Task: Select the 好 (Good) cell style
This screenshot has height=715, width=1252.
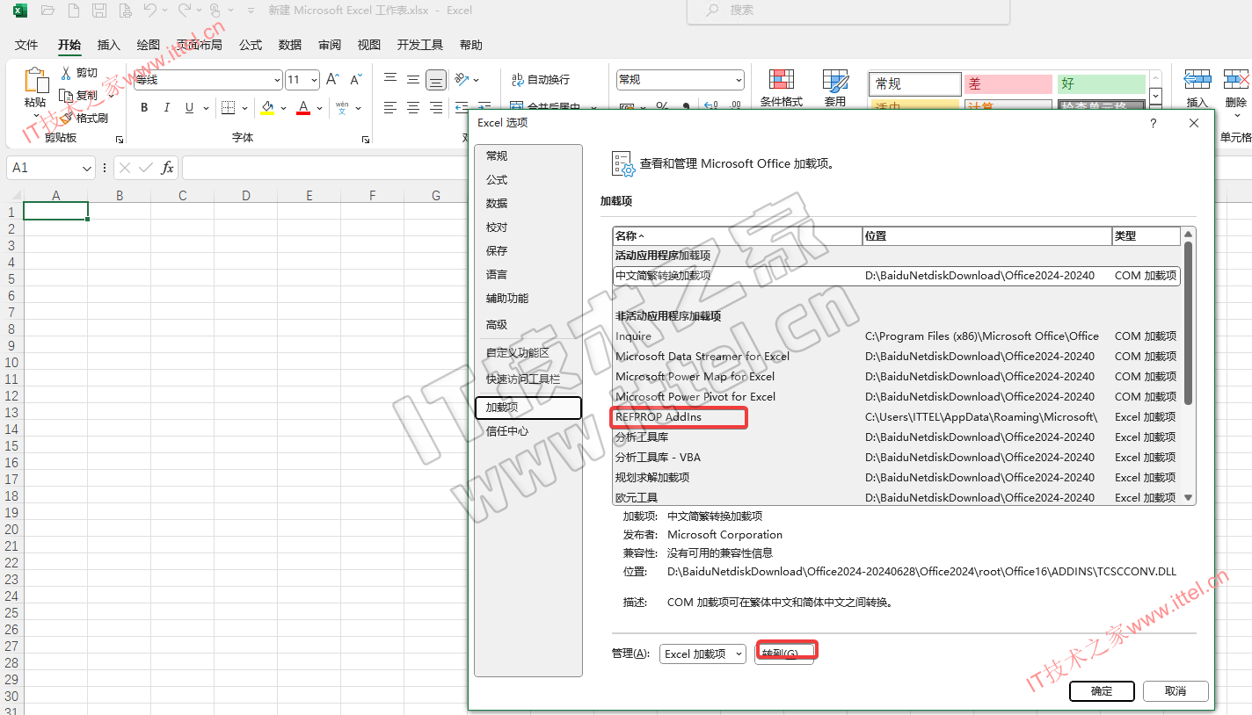Action: pos(1102,84)
